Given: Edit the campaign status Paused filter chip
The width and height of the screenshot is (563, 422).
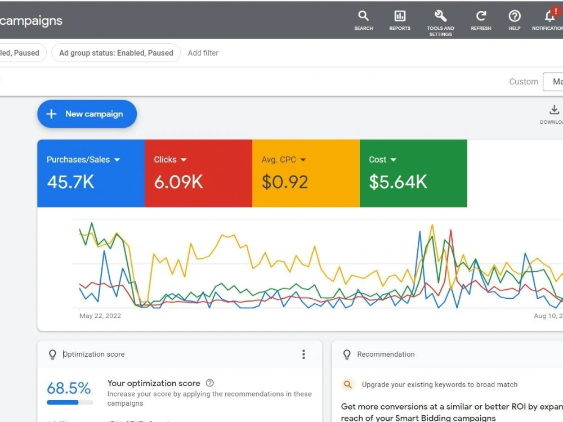Looking at the screenshot, I should 23,53.
